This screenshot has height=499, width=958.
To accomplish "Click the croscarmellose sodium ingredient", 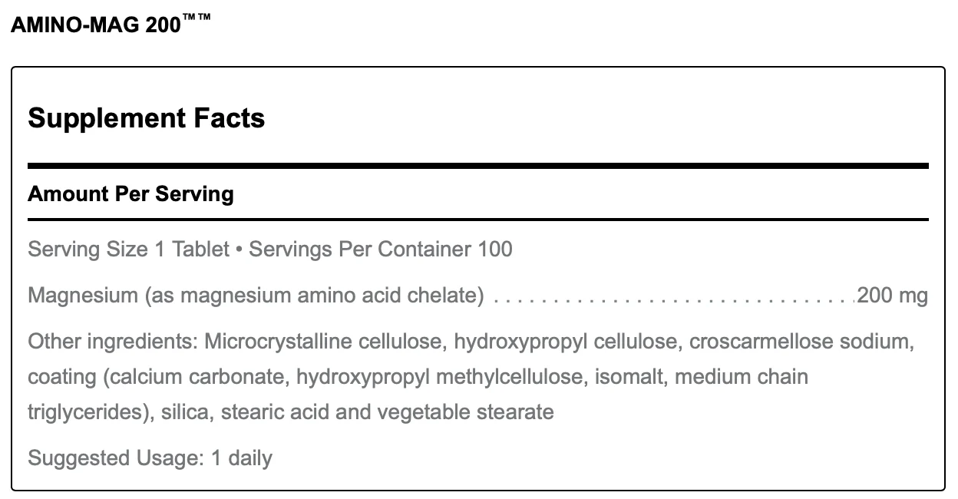I will [801, 342].
